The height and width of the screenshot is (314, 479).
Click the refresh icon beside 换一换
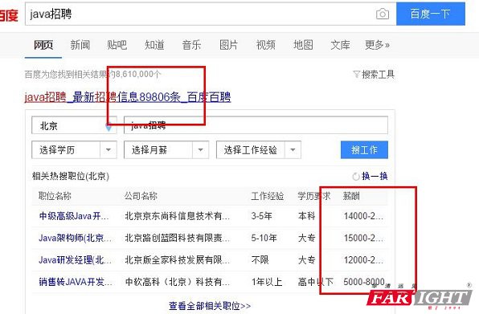pos(356,177)
